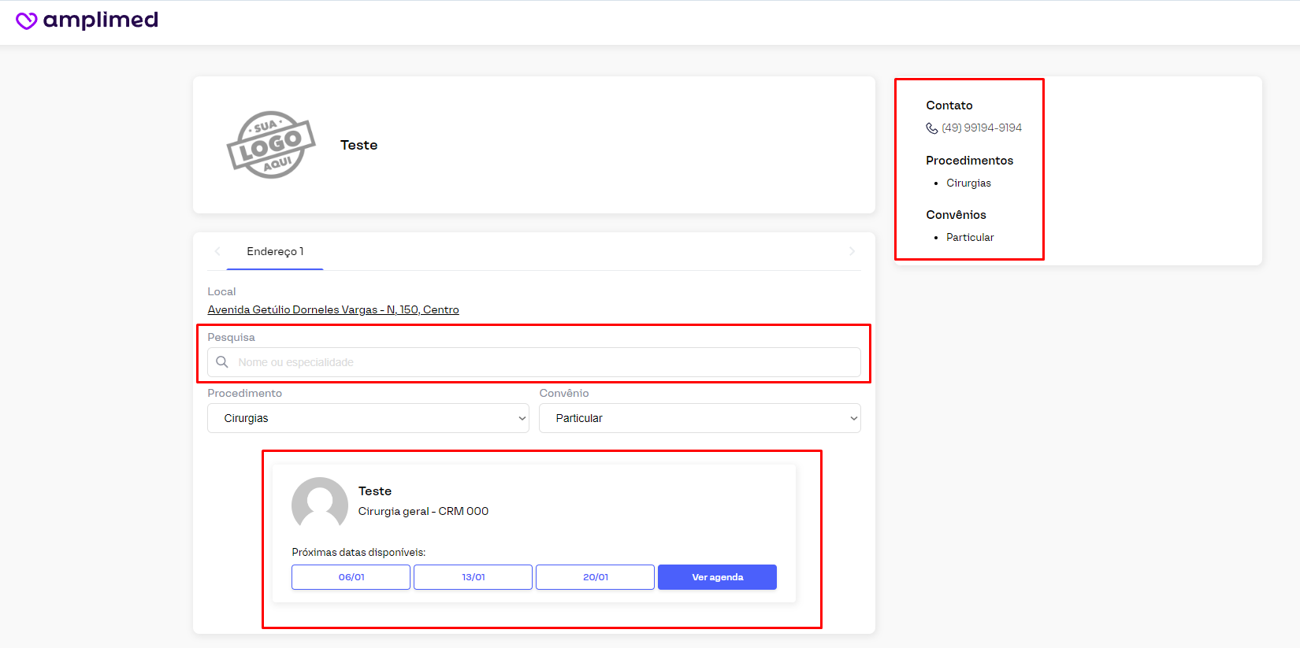Focus the 'Nome ou especialidade' search field
The image size is (1300, 648).
pos(544,362)
